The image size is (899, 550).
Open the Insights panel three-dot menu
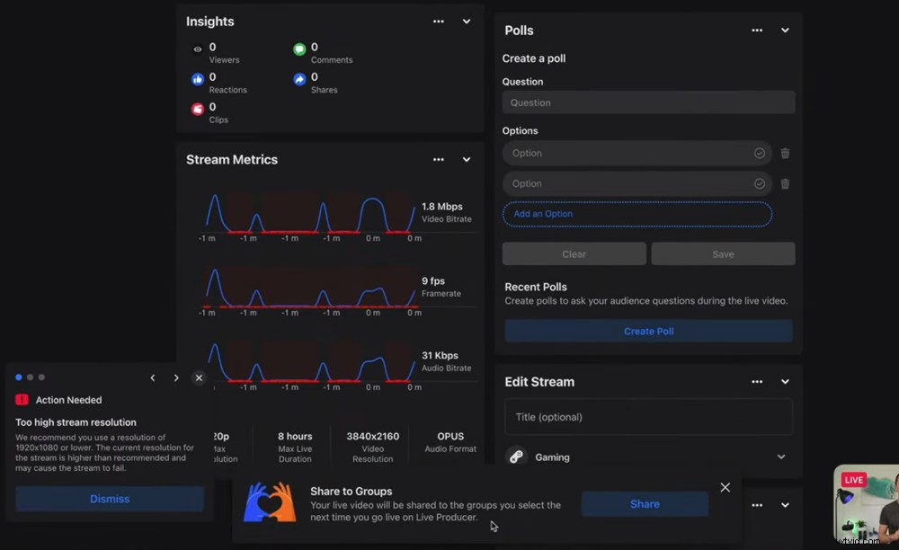[x=438, y=22]
